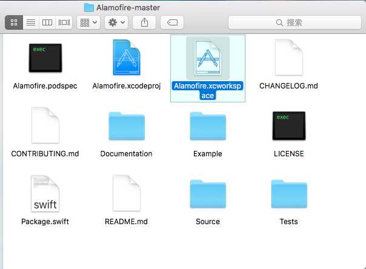Select the Example folder icon
This screenshot has width=366, height=269.
(208, 126)
